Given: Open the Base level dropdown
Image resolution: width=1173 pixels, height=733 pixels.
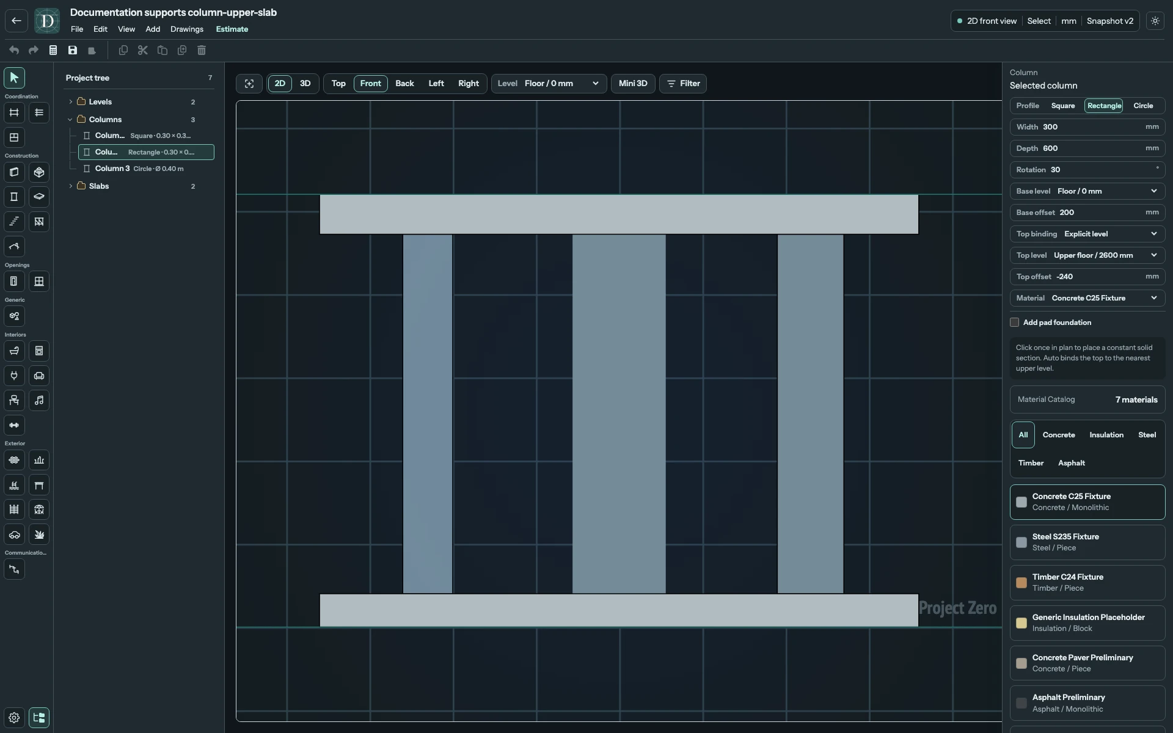Looking at the screenshot, I should tap(1087, 191).
